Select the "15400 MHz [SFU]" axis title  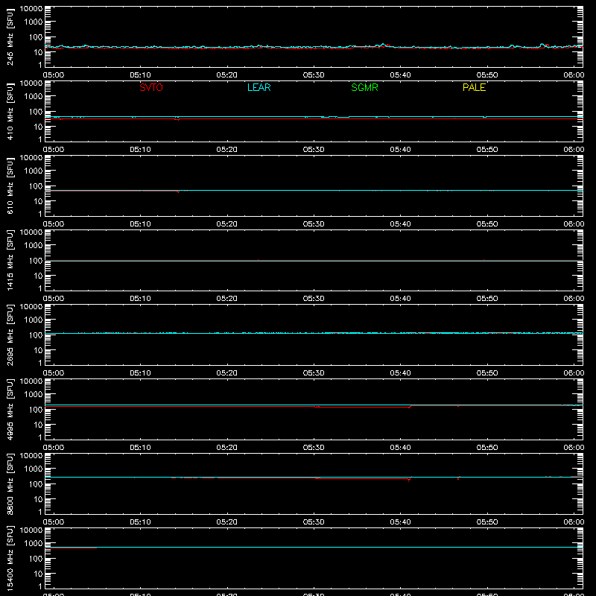(10, 558)
